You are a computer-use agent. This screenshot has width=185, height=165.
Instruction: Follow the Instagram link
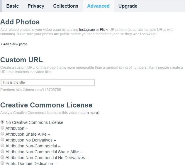point(87,30)
